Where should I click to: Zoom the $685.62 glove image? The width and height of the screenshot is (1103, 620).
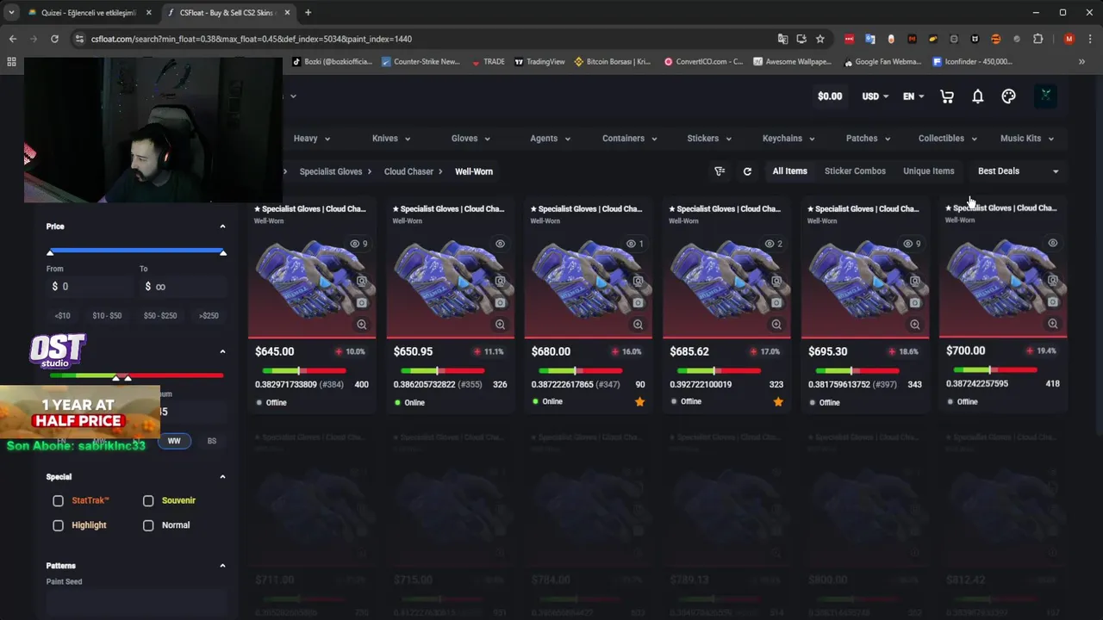point(776,325)
